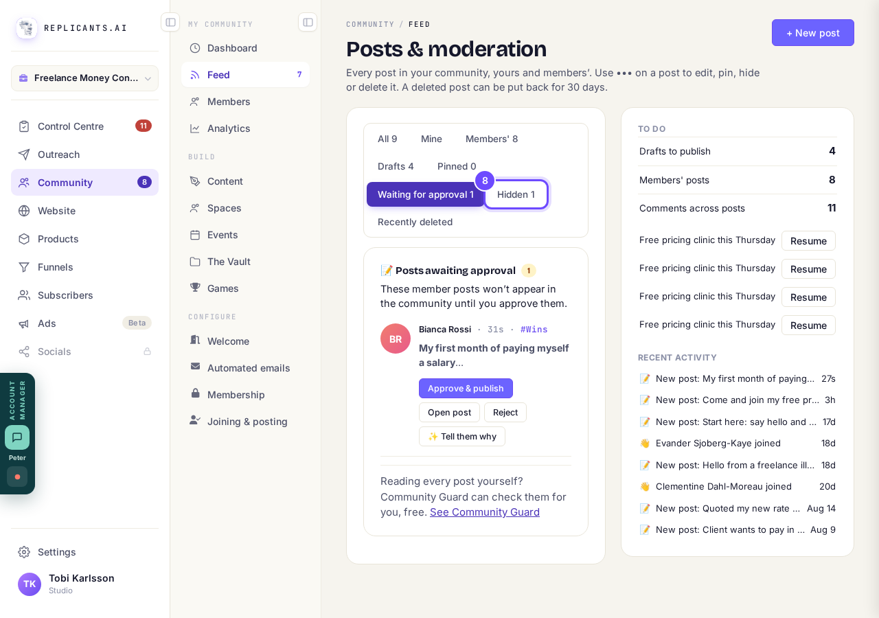Toggle the My Community sidebar panel

point(308,22)
